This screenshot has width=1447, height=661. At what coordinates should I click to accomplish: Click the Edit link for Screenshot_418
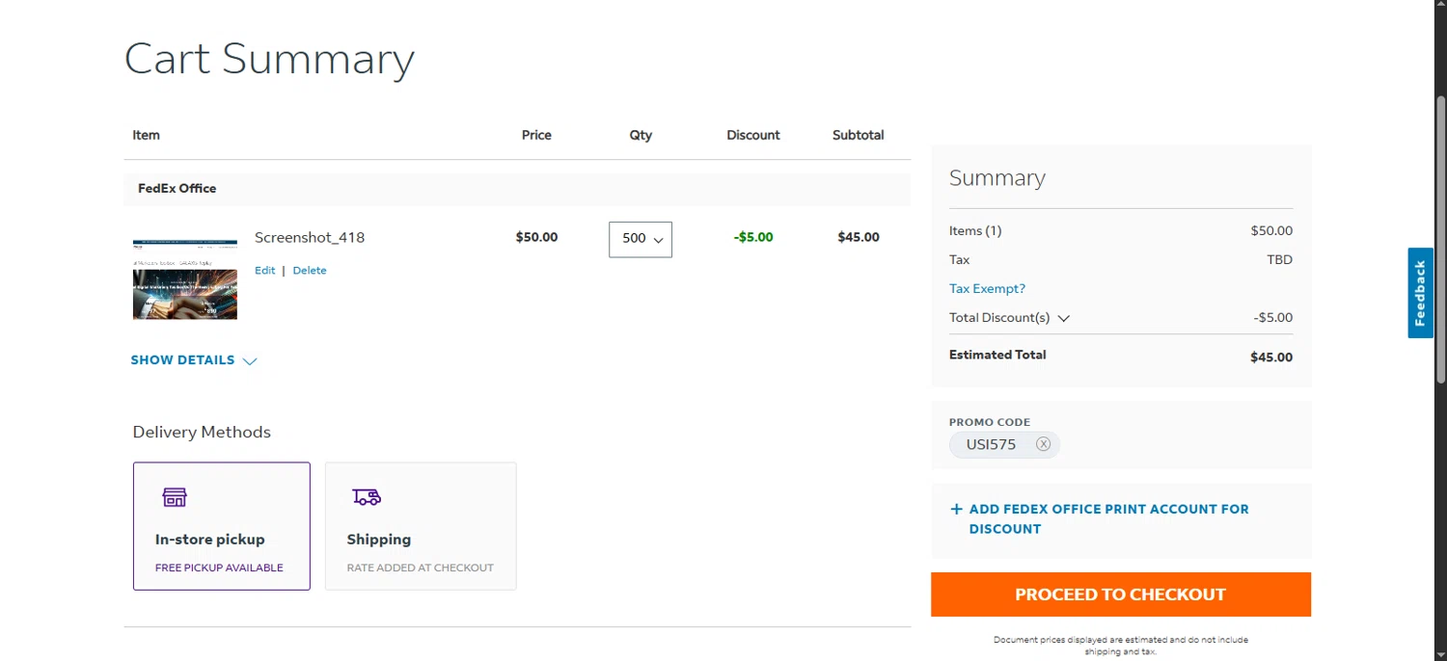pyautogui.click(x=264, y=271)
